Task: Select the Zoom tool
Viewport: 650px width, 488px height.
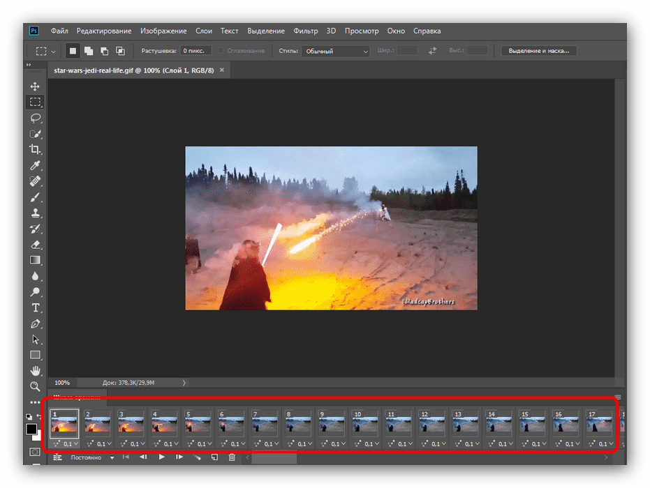Action: pos(35,386)
